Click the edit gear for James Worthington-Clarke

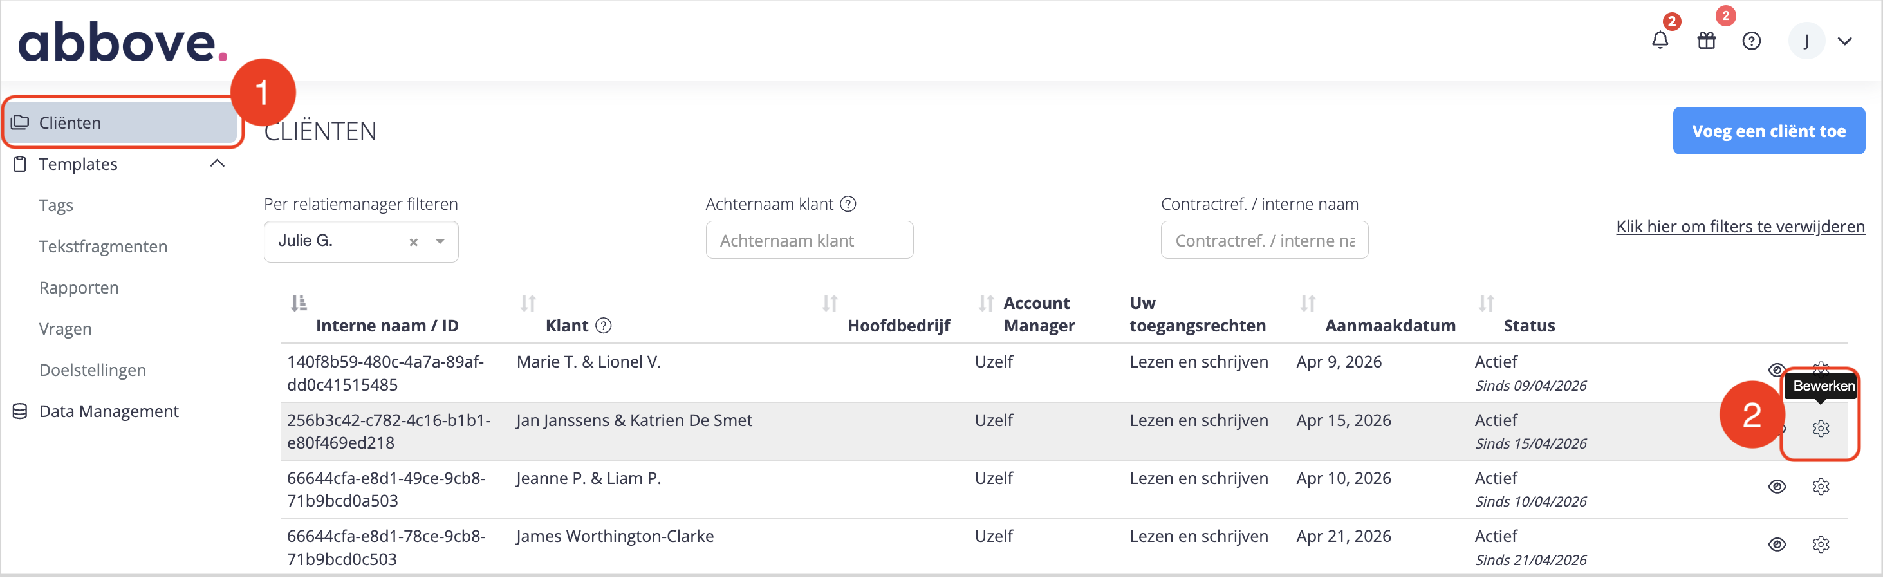pos(1821,545)
